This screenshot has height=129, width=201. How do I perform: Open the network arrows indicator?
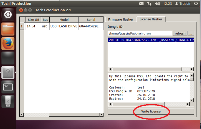(x=149, y=4)
